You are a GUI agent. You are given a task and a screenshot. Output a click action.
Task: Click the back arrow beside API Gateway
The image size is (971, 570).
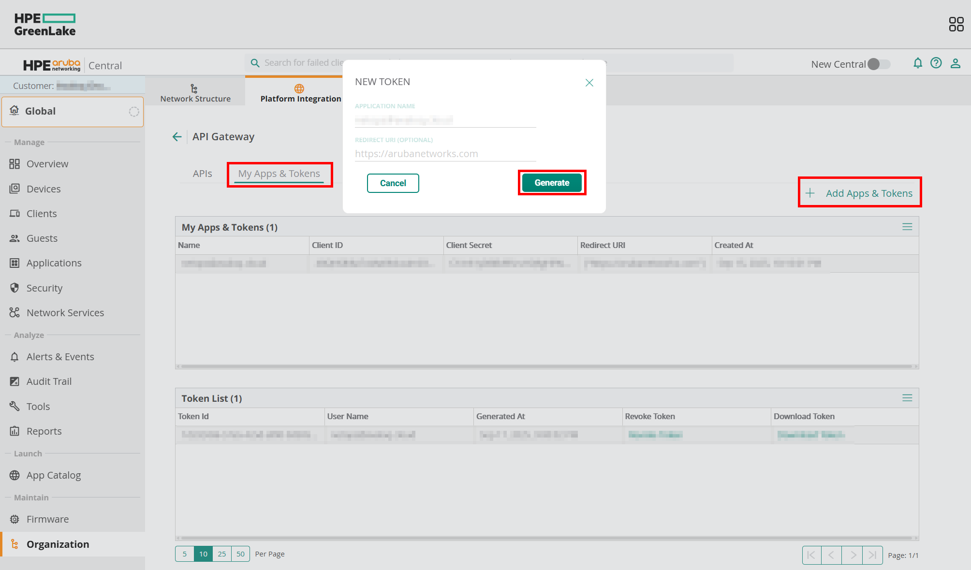(x=177, y=137)
